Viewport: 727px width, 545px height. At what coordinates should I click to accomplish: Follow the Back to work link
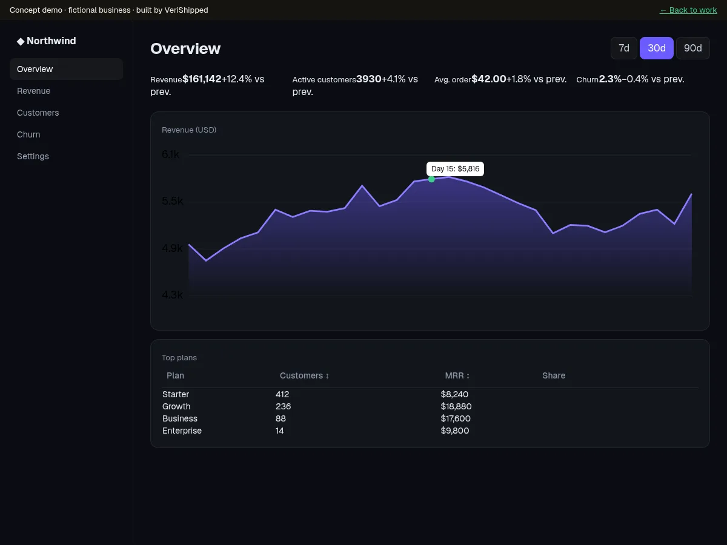point(688,10)
